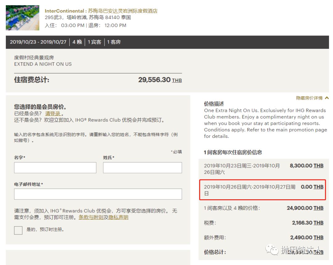This screenshot has height=265, width=333.
Task: Click the chevron beside 隐藏房价详情
Action: [x=327, y=98]
